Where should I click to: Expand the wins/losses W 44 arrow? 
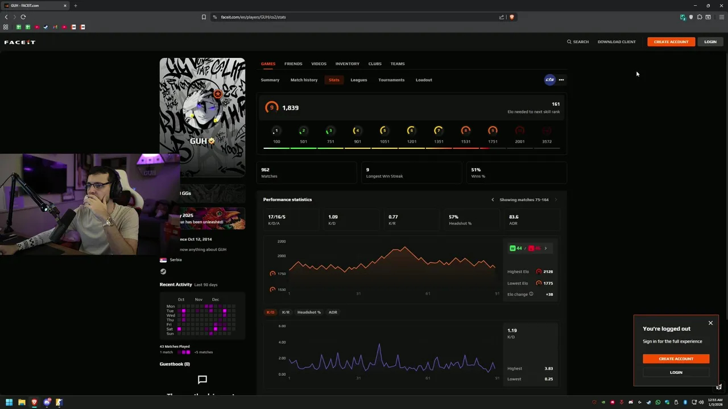click(x=545, y=248)
